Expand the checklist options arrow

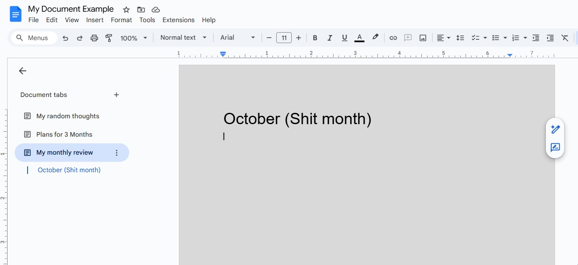(485, 38)
